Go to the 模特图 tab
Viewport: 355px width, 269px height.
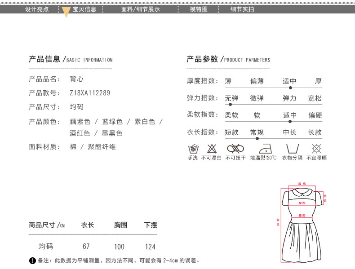pos(198,9)
